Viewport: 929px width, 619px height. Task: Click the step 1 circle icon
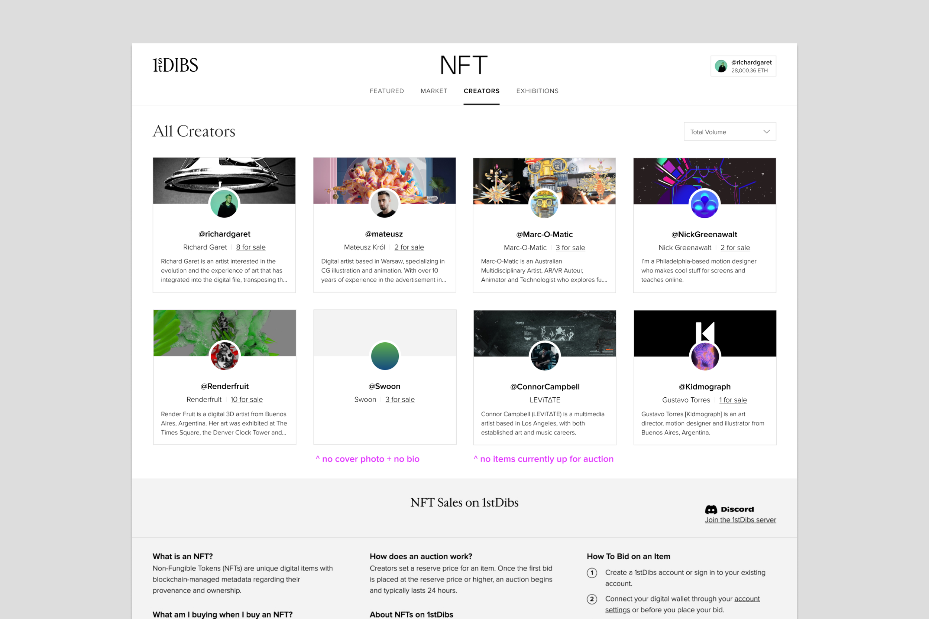coord(592,573)
